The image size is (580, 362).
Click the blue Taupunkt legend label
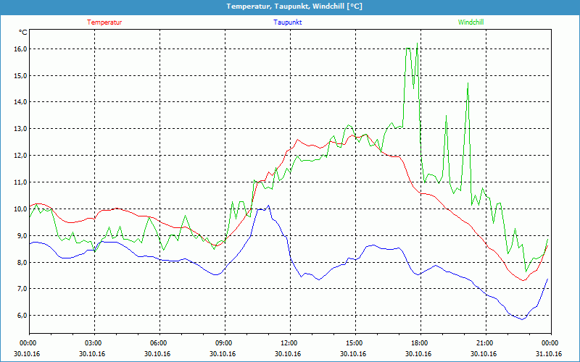[x=287, y=22]
